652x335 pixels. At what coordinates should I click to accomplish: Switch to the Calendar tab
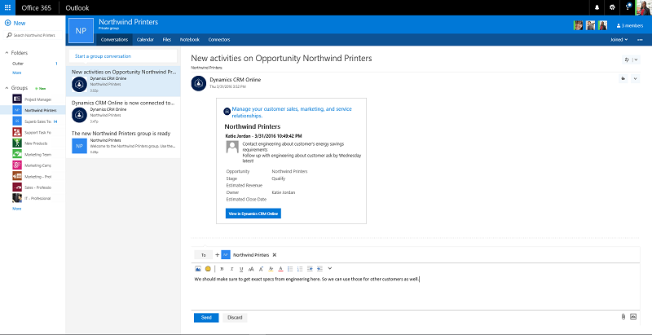pos(145,38)
